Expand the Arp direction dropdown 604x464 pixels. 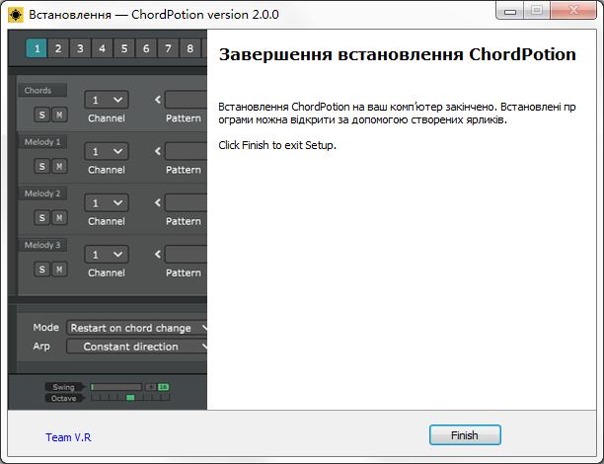pos(137,347)
